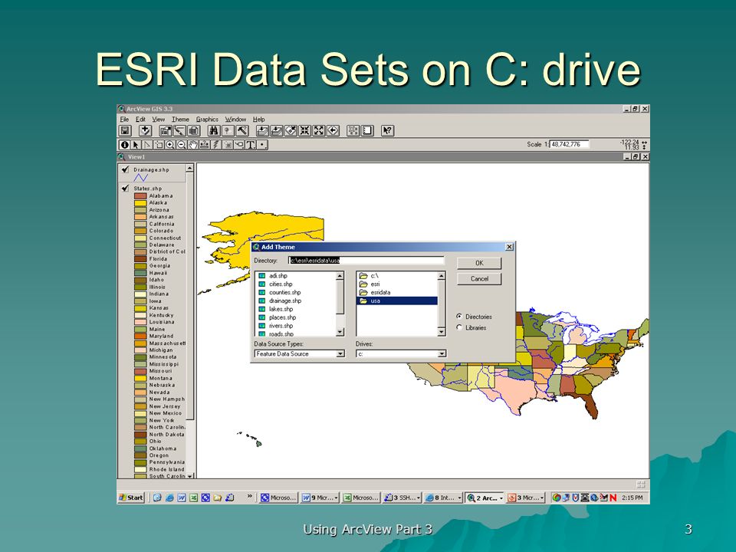Image resolution: width=736 pixels, height=552 pixels.
Task: Select esridata folder in directory list
Action: (x=381, y=292)
